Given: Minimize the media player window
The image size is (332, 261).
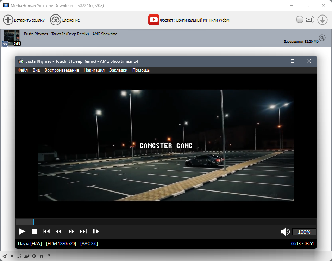Looking at the screenshot, I should (x=276, y=61).
